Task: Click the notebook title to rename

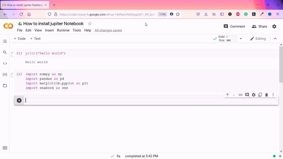Action: click(54, 23)
